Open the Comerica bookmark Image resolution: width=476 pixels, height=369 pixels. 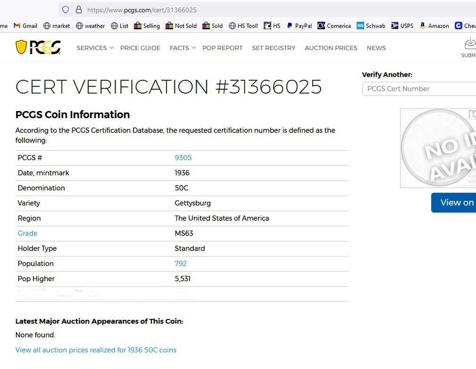click(x=334, y=26)
